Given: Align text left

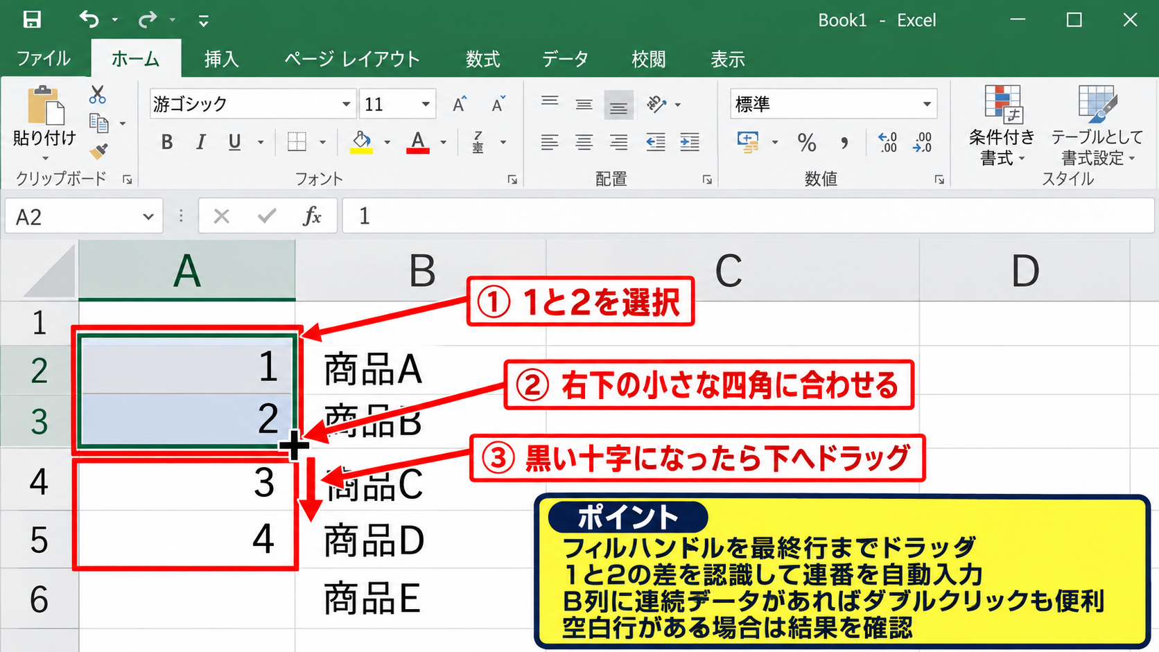Looking at the screenshot, I should 550,143.
